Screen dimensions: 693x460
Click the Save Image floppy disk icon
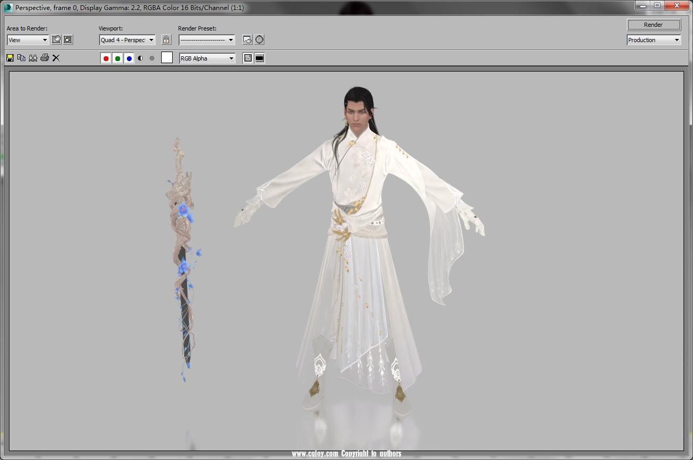click(x=10, y=58)
